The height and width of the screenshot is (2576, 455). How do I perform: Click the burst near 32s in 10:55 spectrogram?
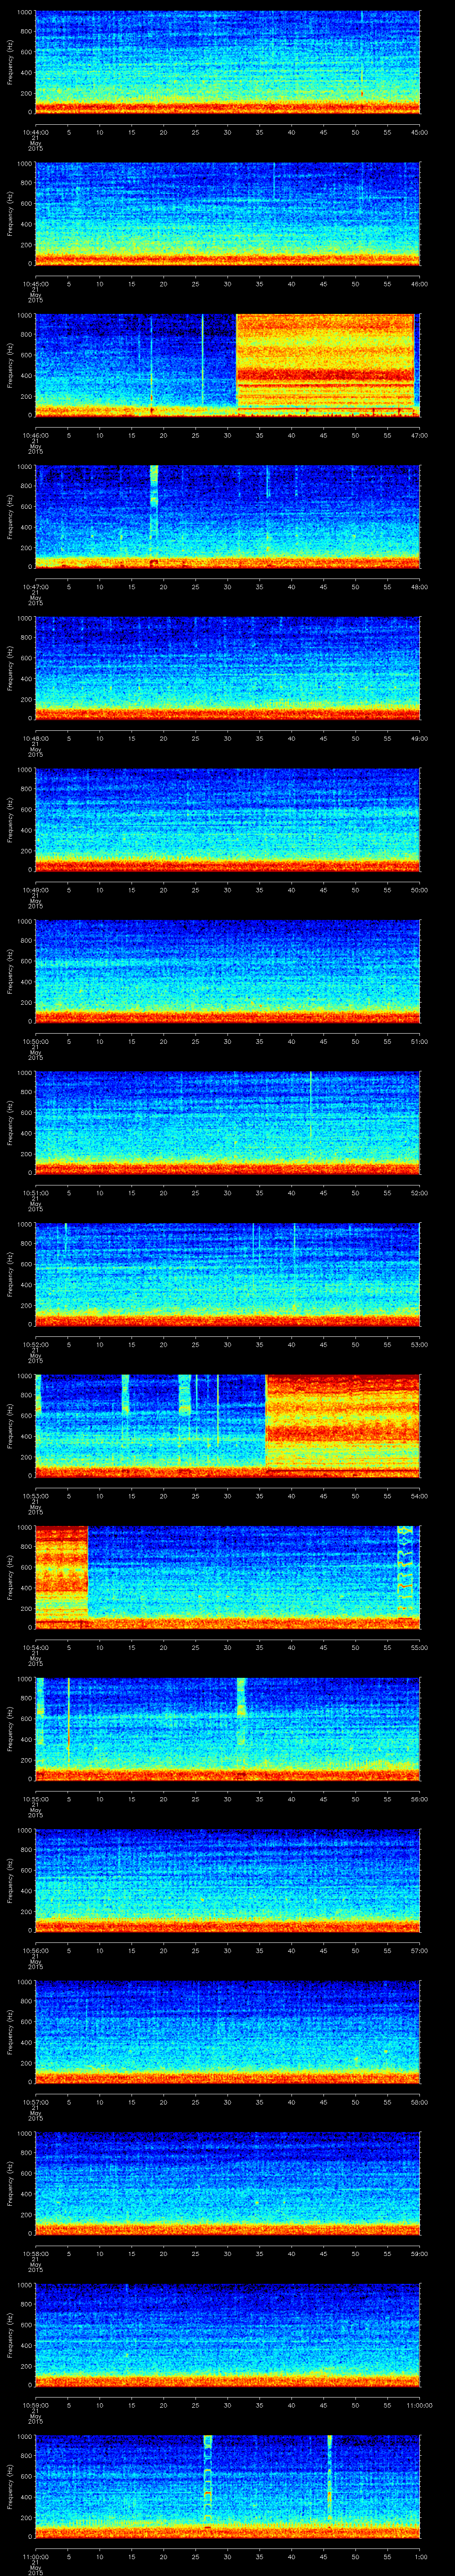tap(241, 1711)
